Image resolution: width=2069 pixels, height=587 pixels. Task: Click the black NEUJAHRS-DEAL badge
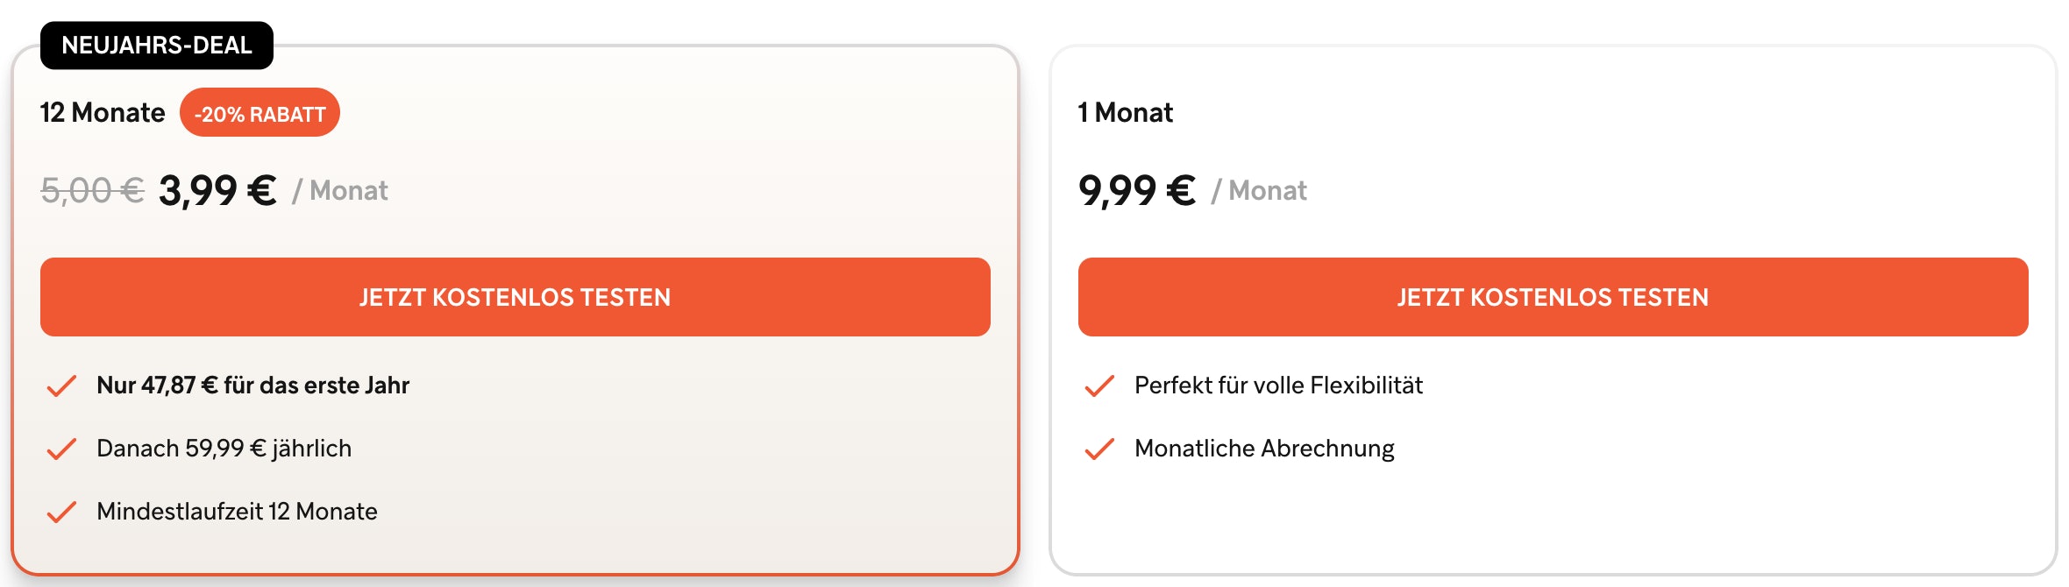coord(157,46)
